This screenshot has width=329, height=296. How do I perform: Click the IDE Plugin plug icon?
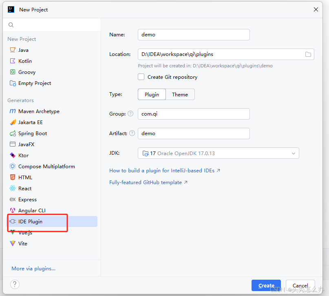[13, 221]
